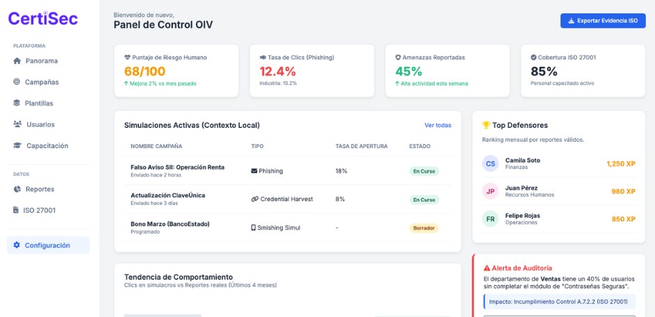Open ISO 27001 document icon

coord(17,211)
